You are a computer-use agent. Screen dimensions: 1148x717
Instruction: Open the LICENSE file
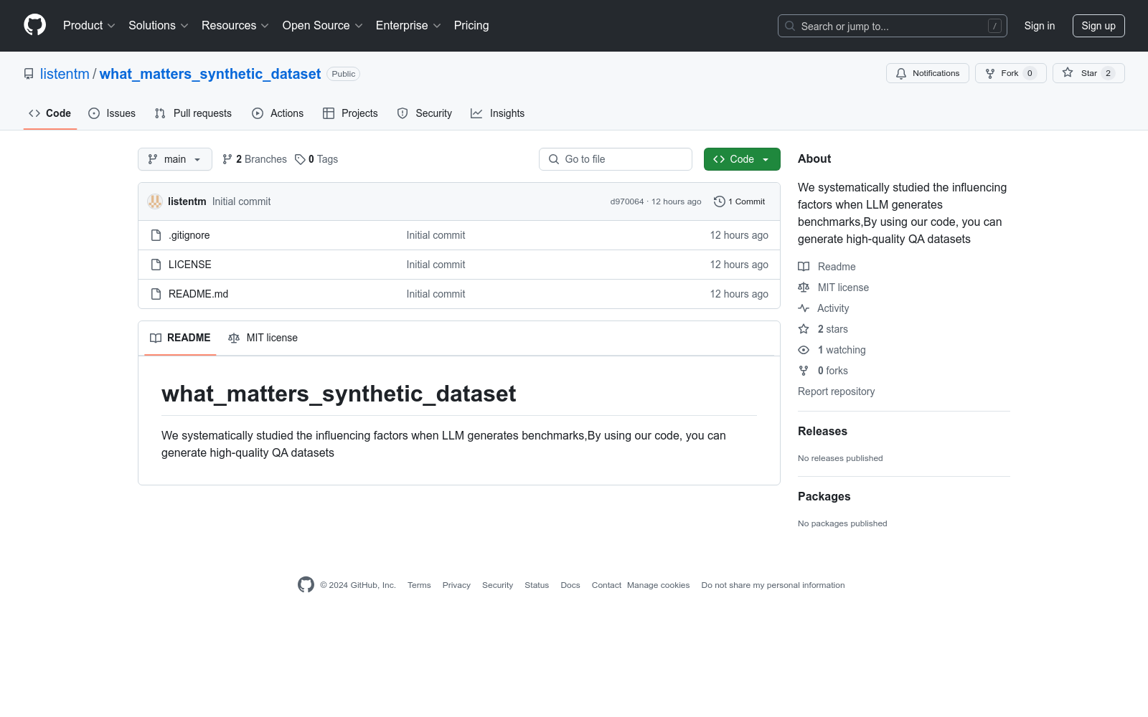[x=190, y=265]
